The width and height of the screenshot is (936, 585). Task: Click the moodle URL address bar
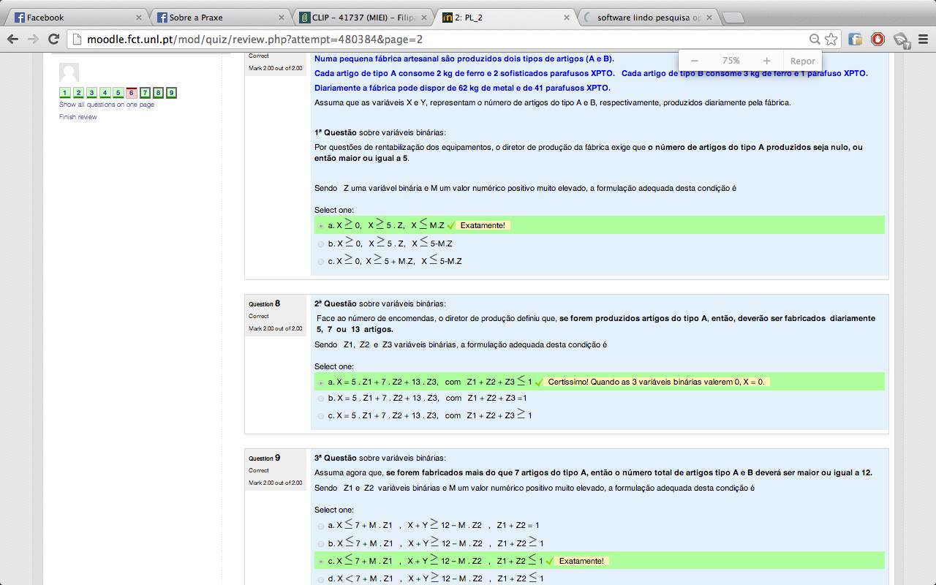[439, 39]
